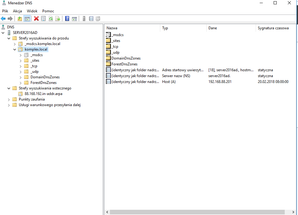Click the red X Delete icon

[36, 19]
